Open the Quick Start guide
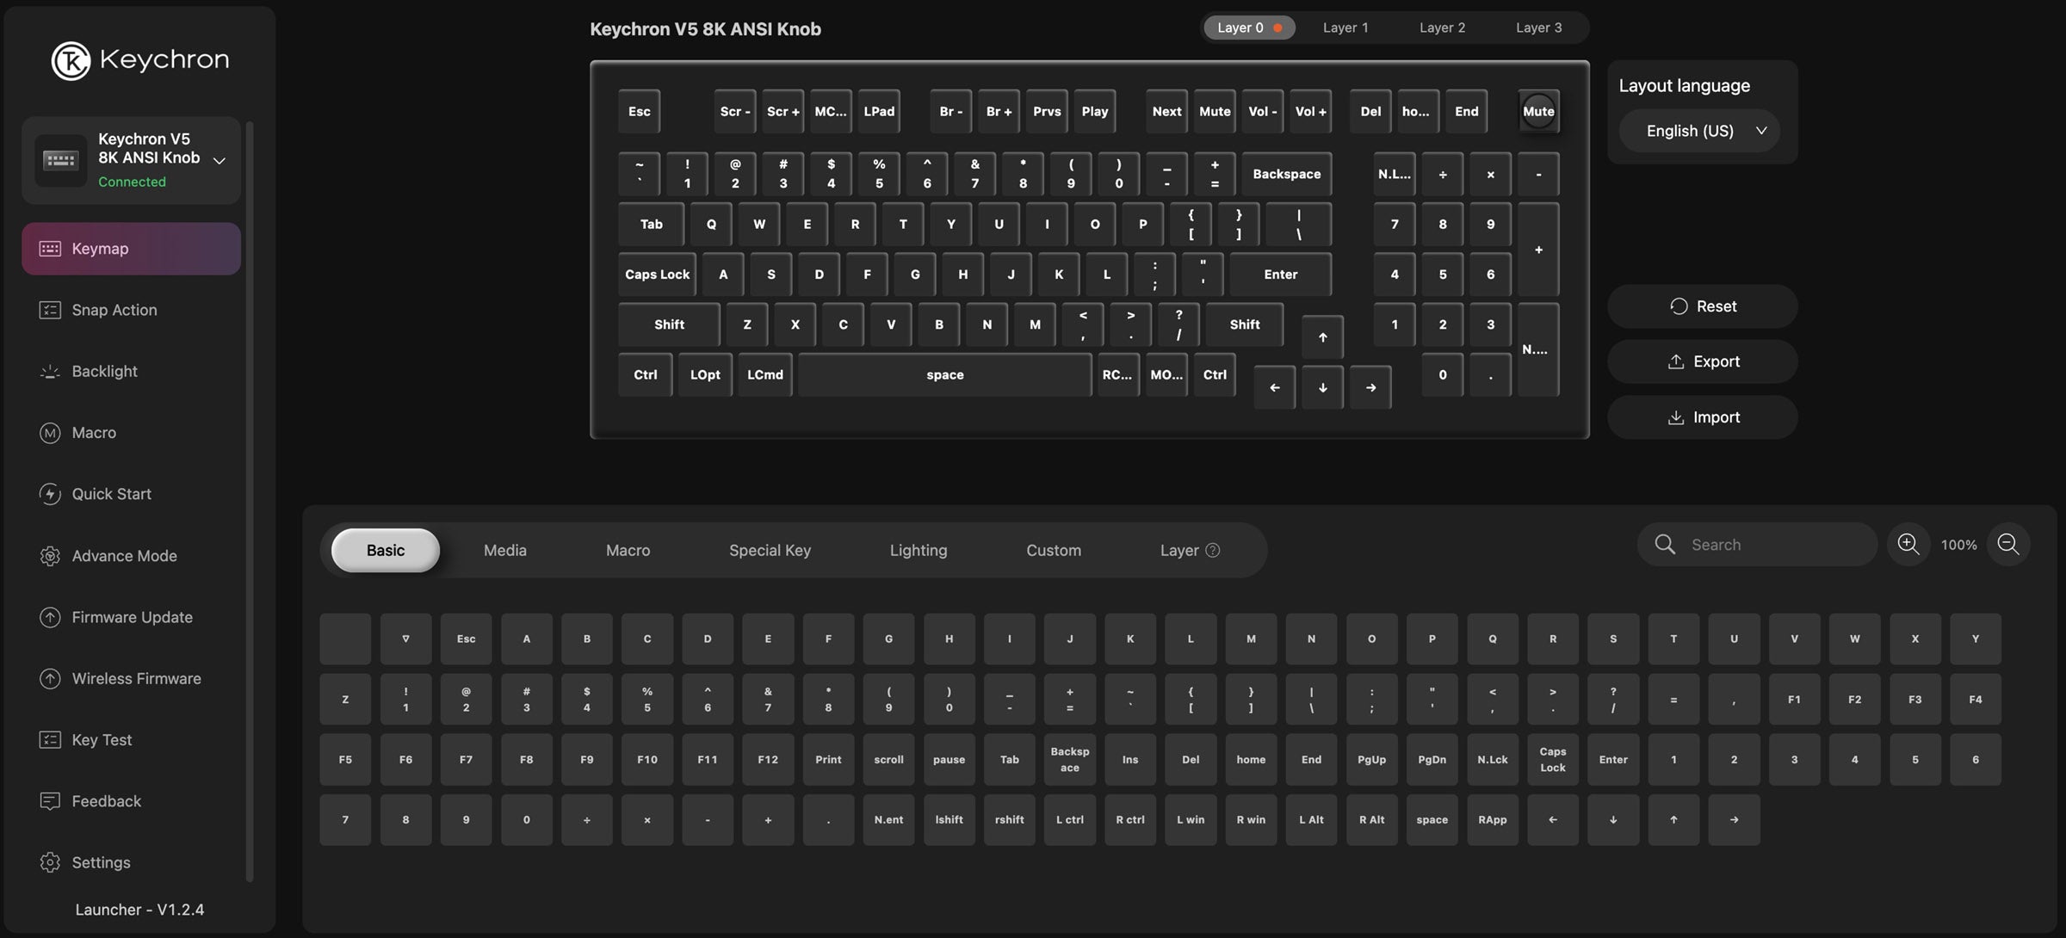Image resolution: width=2066 pixels, height=938 pixels. click(112, 493)
